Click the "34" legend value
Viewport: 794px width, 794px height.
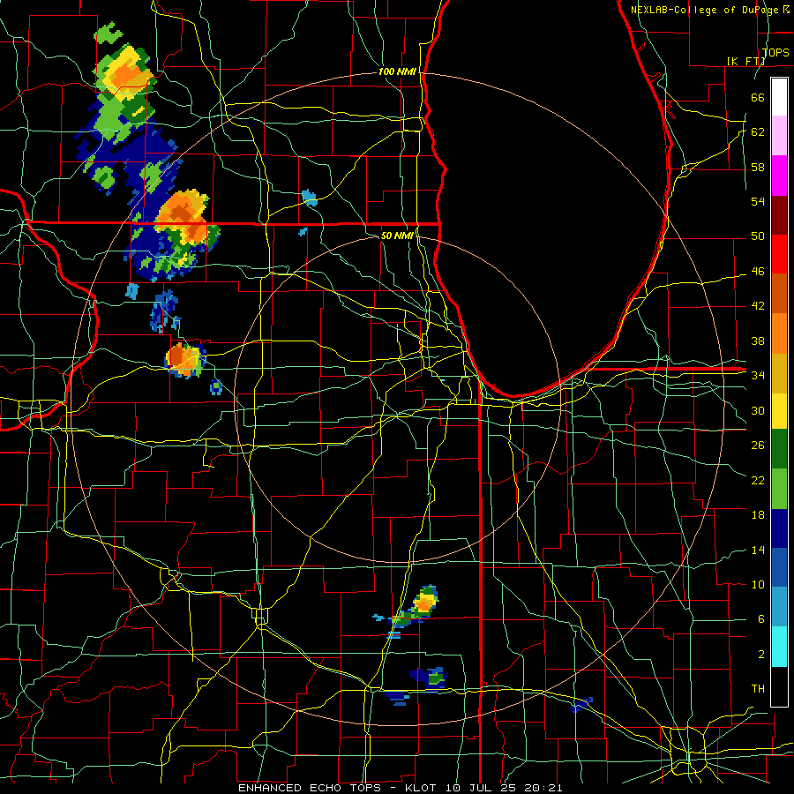pos(758,376)
